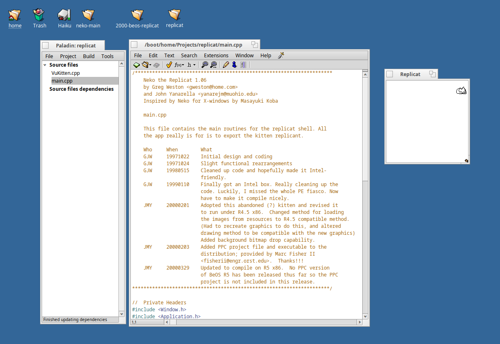The width and height of the screenshot is (500, 344).
Task: Open the Haiku volume desktop icon
Action: pos(64,15)
